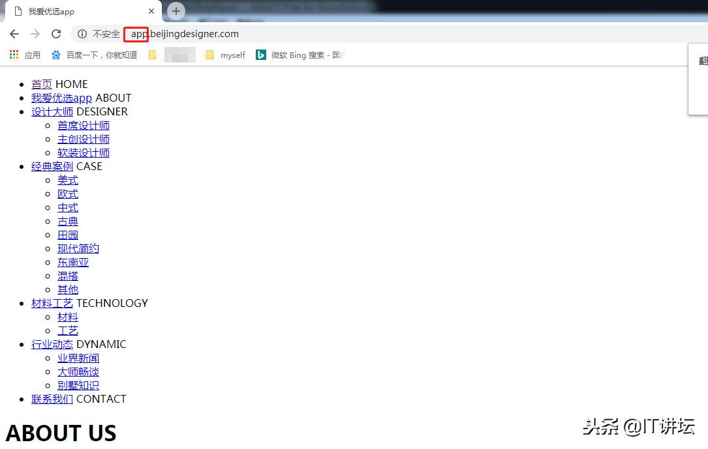This screenshot has width=708, height=449.
Task: Open the 材料 sub-link
Action: point(68,317)
